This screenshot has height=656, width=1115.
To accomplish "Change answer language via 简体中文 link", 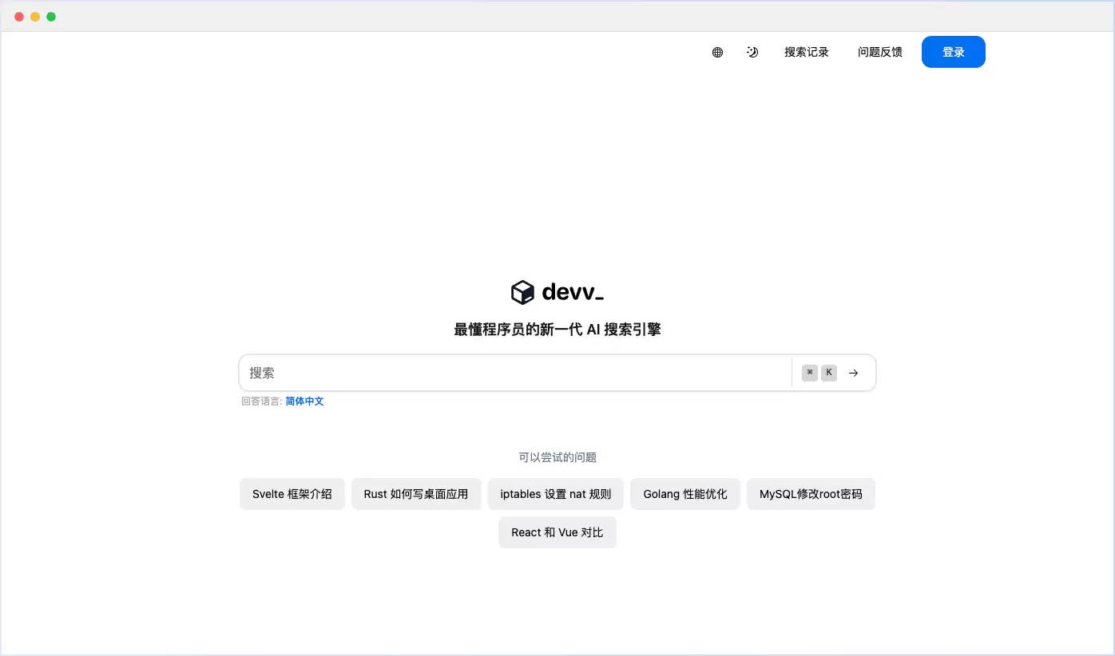I will click(304, 401).
